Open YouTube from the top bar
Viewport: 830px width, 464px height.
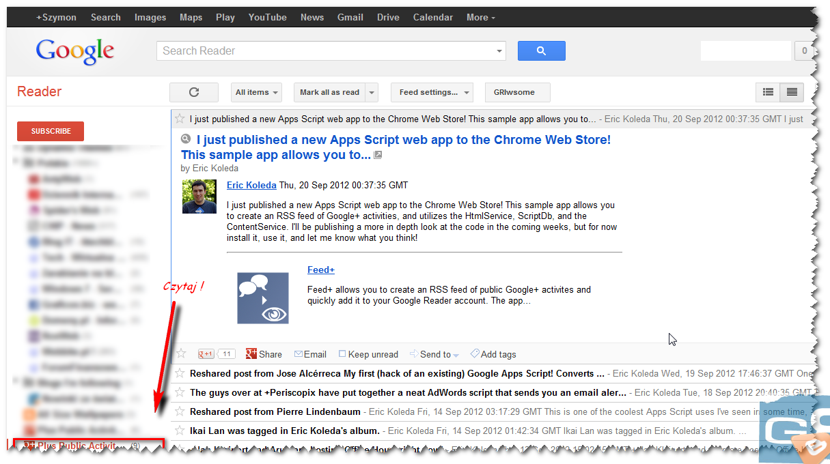[x=268, y=17]
